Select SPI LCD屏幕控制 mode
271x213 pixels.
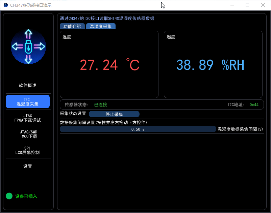(27, 150)
